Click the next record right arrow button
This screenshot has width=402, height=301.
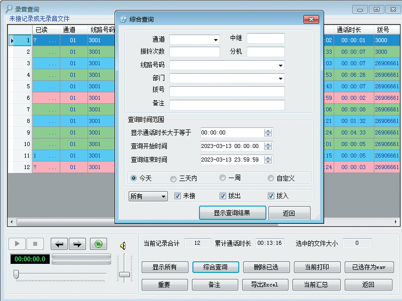pos(77,244)
